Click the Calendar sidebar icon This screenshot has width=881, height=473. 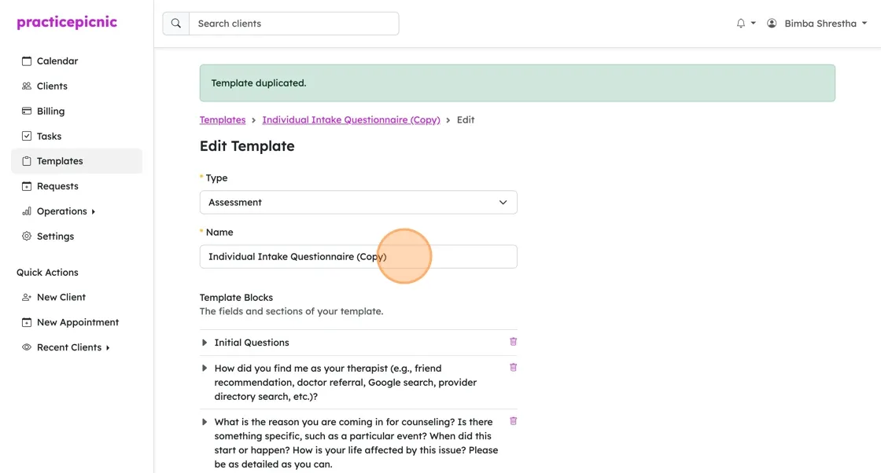[x=27, y=61]
